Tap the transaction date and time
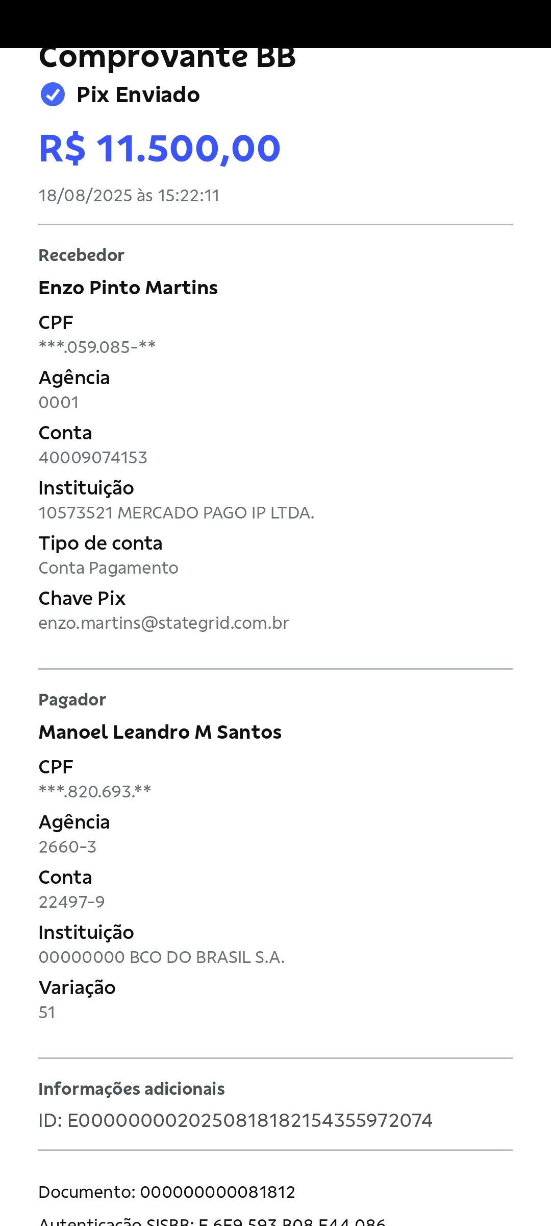 click(129, 196)
